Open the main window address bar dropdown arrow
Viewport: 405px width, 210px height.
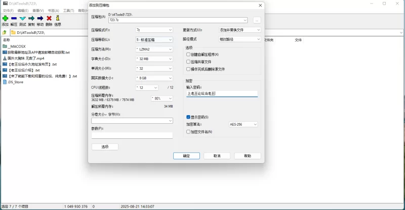401,33
